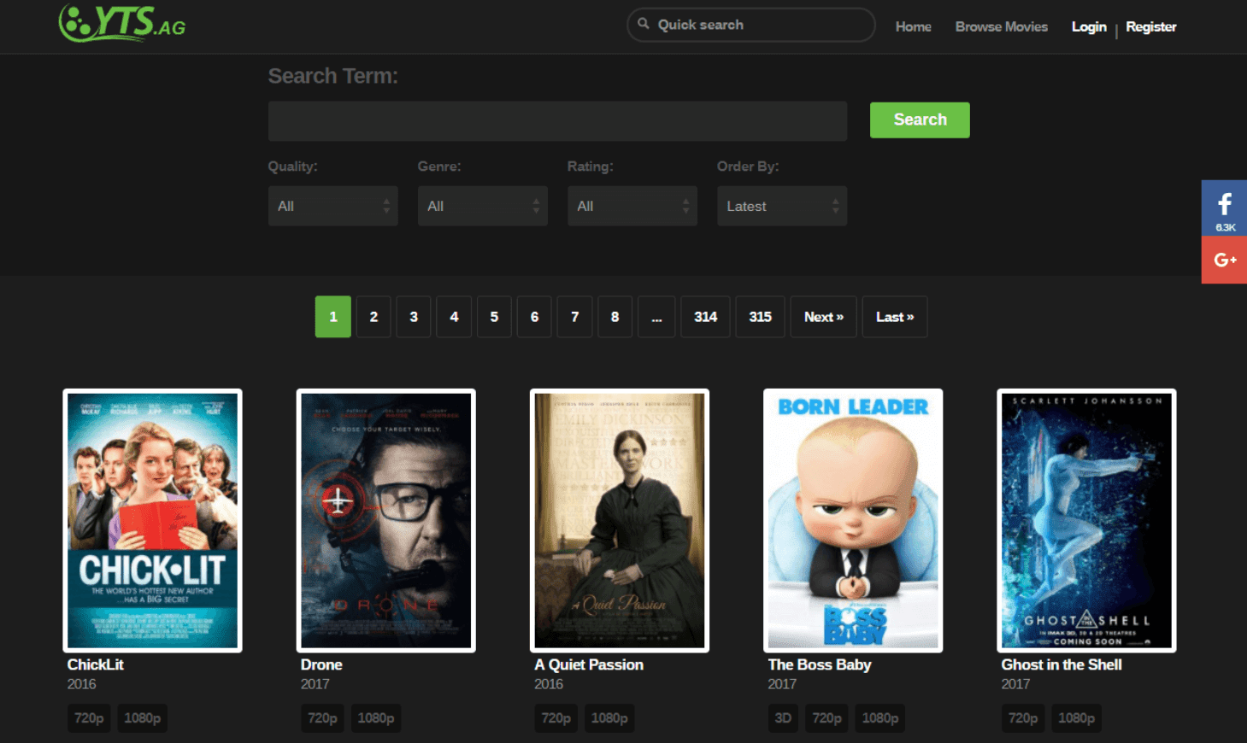Click the 2017 year under Ghost in the Shell
This screenshot has height=743, width=1247.
point(1015,684)
